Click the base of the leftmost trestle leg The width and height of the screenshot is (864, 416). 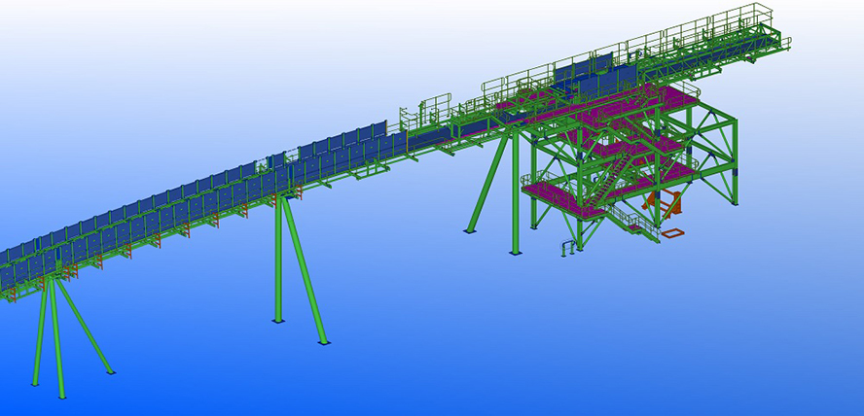[37, 381]
